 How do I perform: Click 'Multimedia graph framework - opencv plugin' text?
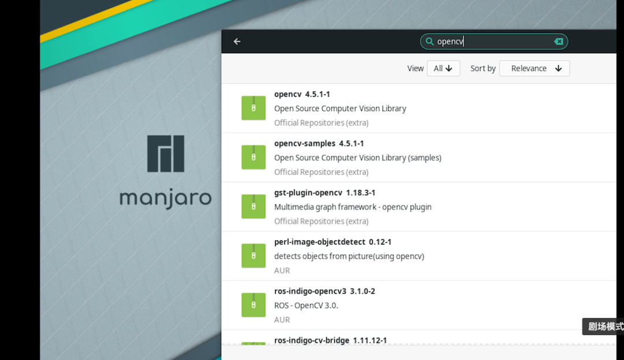[x=352, y=207]
